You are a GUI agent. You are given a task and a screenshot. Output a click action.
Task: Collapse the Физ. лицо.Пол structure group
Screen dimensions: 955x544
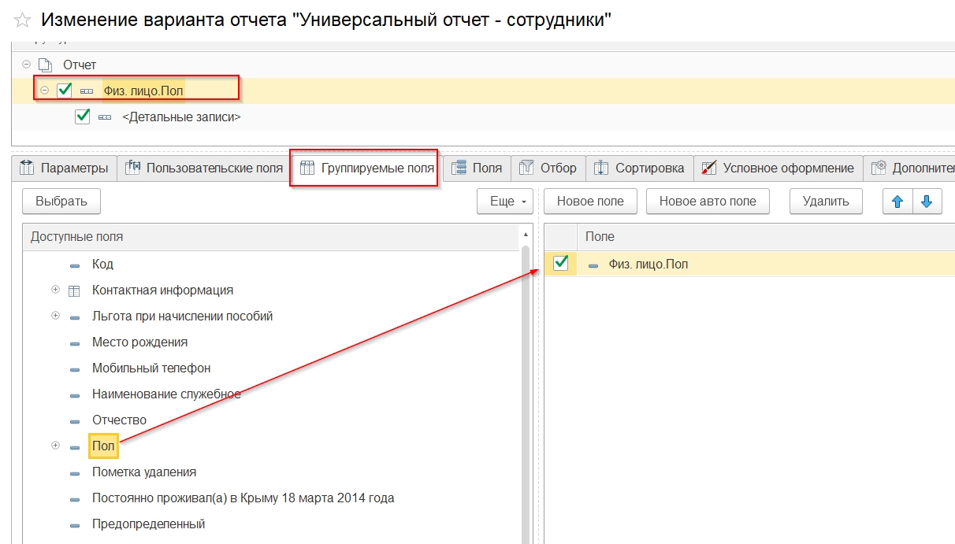44,91
